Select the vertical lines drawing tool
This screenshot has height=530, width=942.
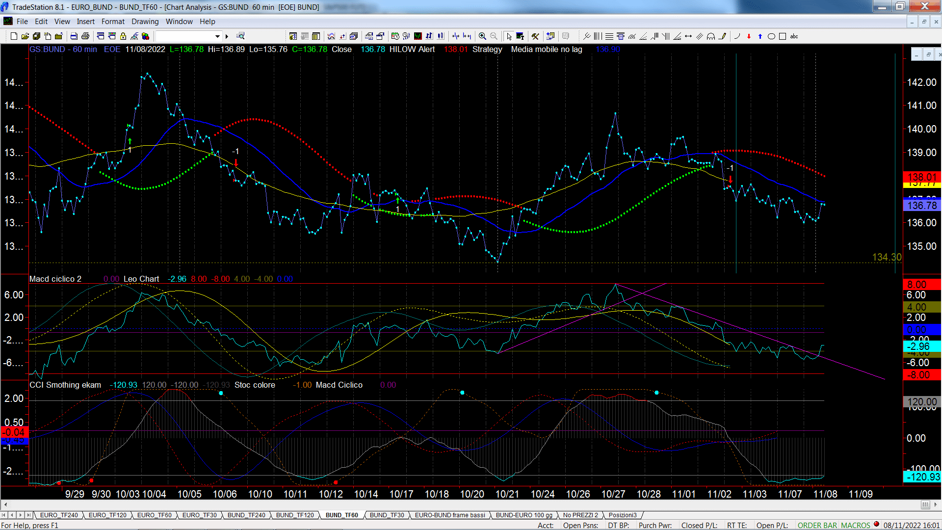pos(598,36)
